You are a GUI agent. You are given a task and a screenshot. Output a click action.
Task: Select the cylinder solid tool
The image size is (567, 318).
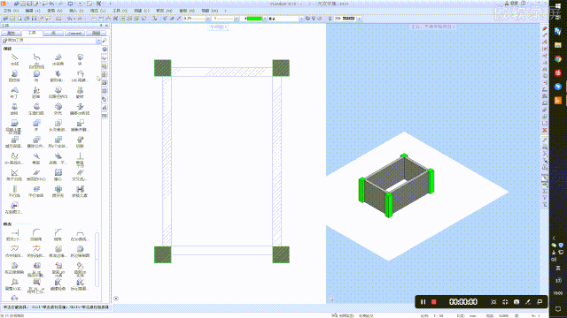pos(14,75)
